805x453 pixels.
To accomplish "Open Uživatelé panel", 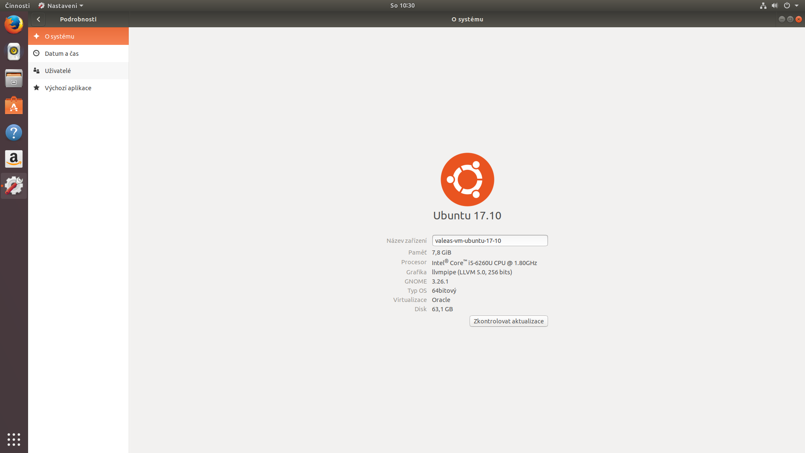I will coord(78,70).
